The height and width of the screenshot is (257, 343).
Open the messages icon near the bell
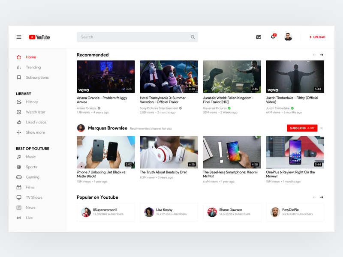[258, 37]
